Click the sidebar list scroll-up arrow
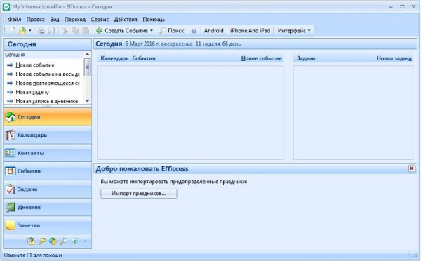 pyautogui.click(x=87, y=55)
